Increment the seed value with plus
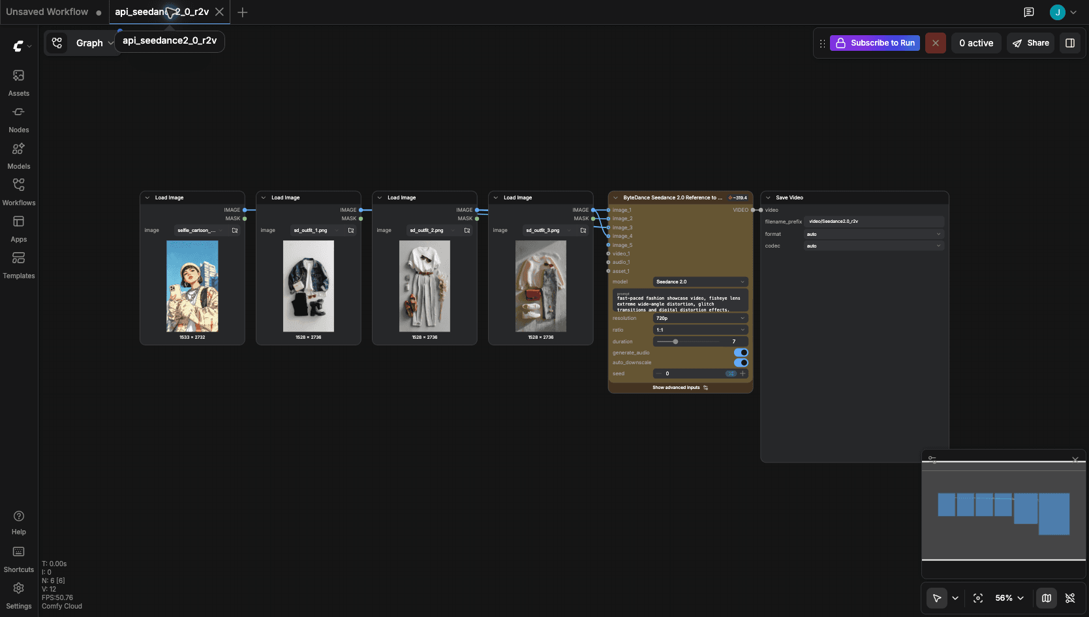Viewport: 1089px width, 617px height. 743,373
